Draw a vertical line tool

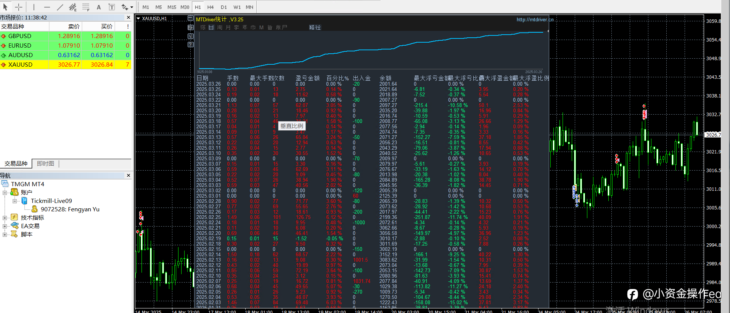(x=34, y=7)
